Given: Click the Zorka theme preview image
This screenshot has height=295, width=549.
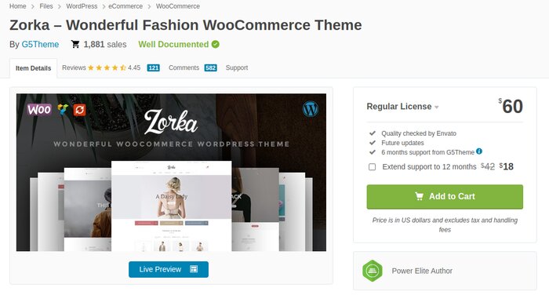Looking at the screenshot, I should point(171,172).
